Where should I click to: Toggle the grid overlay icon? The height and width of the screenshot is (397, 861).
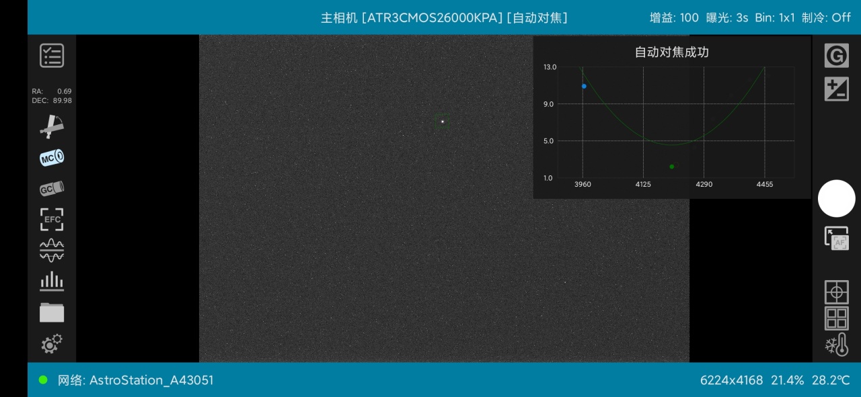click(x=836, y=318)
